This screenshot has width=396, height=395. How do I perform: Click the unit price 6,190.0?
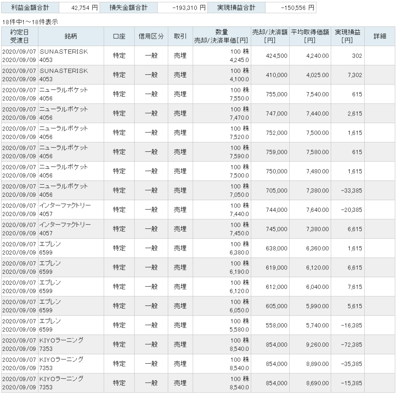point(239,272)
